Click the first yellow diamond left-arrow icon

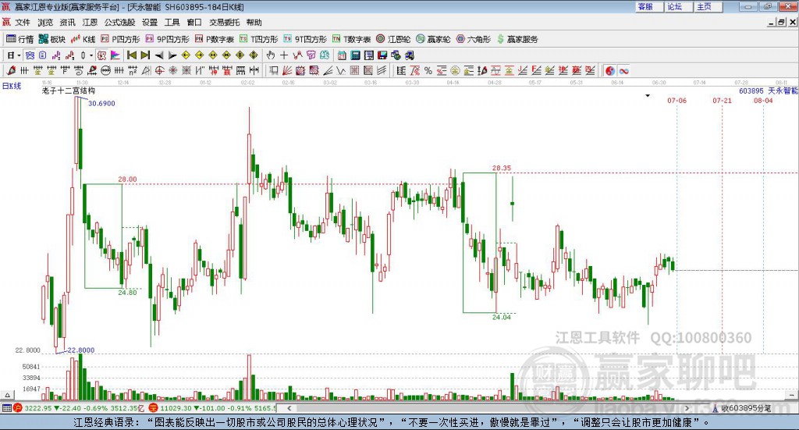point(186,55)
